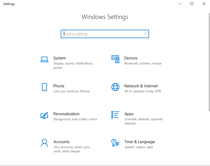Click 'Uninstall, defaults, optional features' text
Screen dimensions: 210x166
(144, 121)
